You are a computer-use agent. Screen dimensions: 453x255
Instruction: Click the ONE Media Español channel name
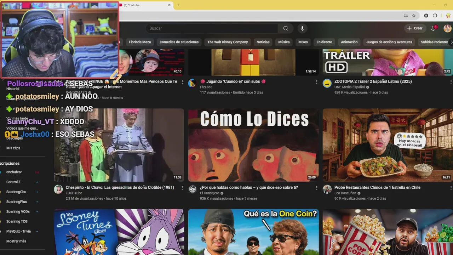tap(350, 87)
